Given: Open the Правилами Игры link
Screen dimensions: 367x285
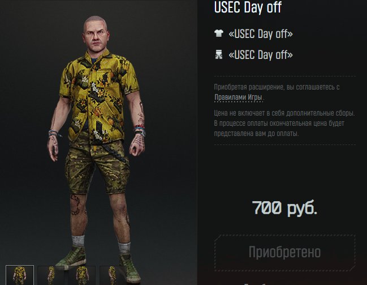Looking at the screenshot, I should click(x=238, y=97).
